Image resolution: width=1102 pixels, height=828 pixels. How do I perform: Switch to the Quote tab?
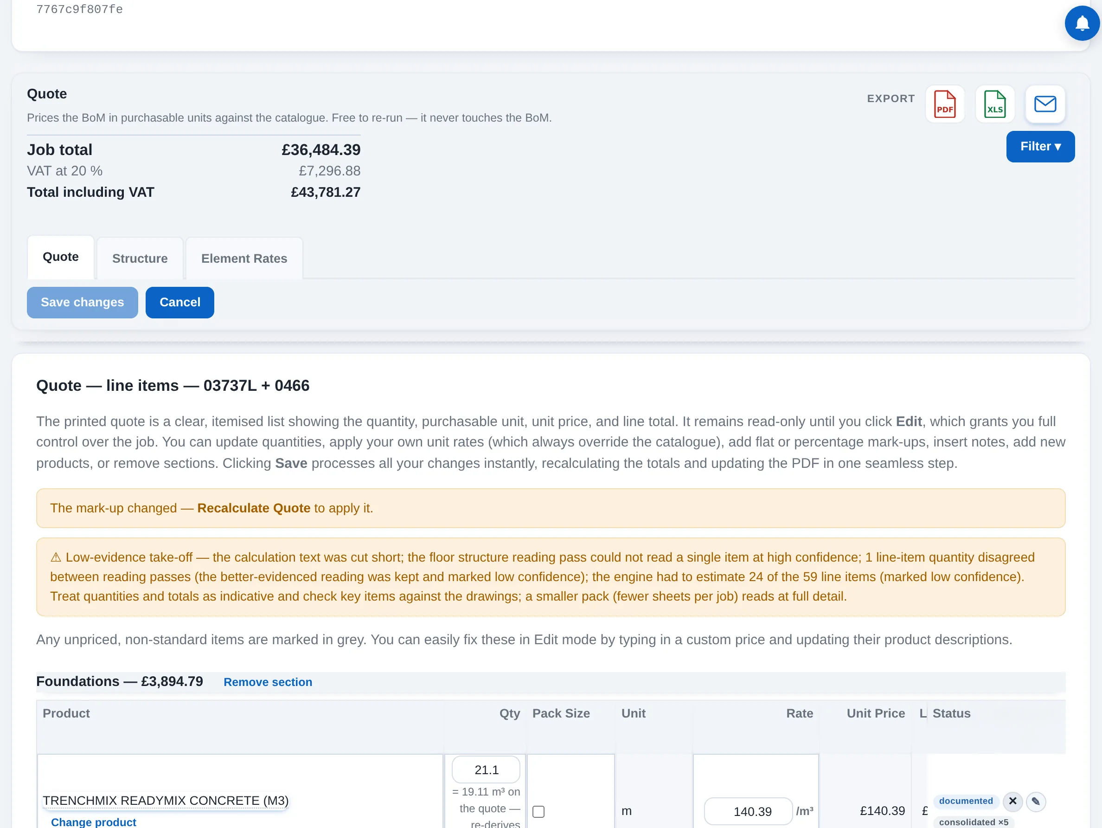click(x=61, y=257)
